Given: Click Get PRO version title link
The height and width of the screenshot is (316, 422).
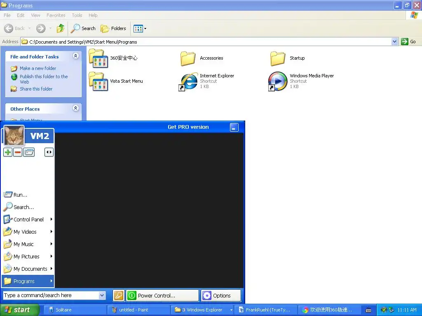Looking at the screenshot, I should [188, 127].
